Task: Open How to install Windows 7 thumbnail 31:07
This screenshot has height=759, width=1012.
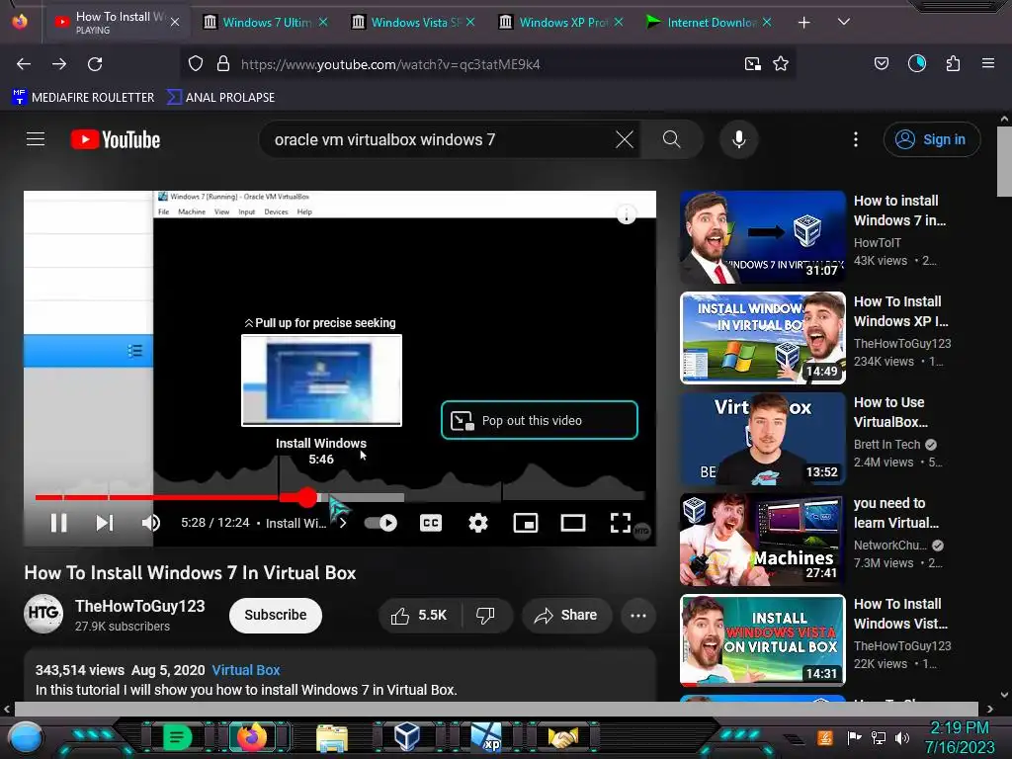Action: [762, 237]
